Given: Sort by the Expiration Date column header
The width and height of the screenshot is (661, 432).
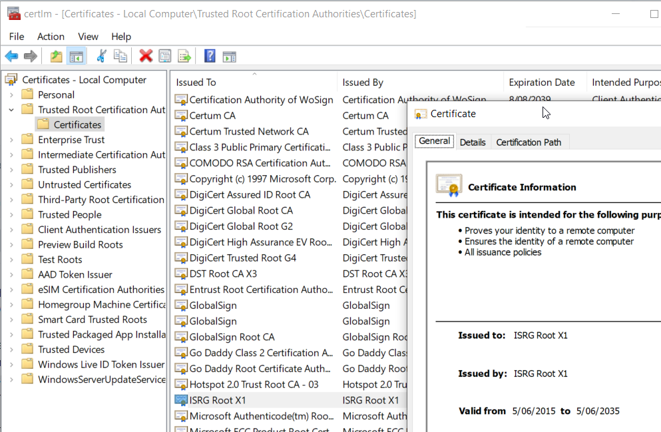Looking at the screenshot, I should (x=545, y=82).
